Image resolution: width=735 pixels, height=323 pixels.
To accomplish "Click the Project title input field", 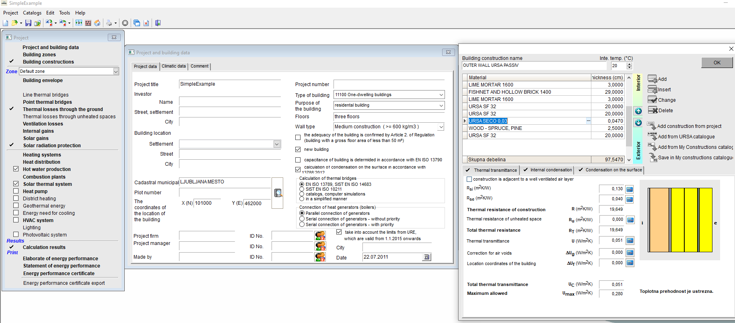I will pyautogui.click(x=230, y=84).
